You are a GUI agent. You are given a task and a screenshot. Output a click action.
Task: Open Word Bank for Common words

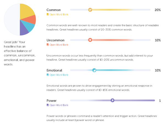[59, 14]
